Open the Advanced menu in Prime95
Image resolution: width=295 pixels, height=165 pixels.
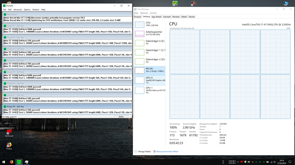point(17,9)
